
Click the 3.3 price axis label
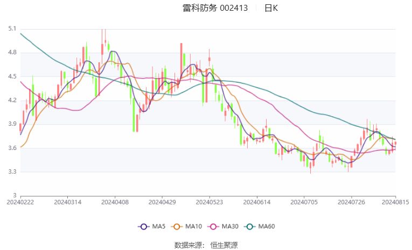tap(12, 172)
